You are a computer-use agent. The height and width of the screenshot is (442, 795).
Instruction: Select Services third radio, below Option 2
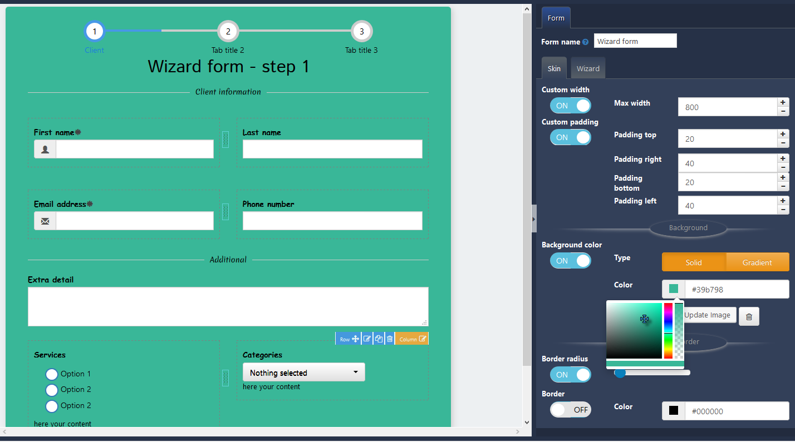point(52,406)
